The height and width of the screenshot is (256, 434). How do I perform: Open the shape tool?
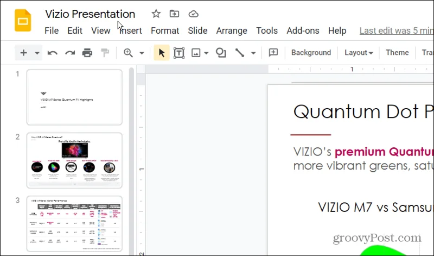221,53
